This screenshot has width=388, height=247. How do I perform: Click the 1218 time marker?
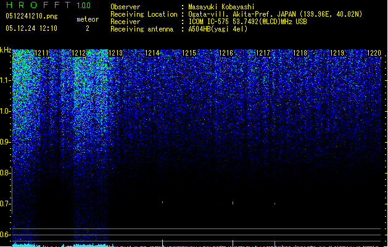[x=300, y=53]
